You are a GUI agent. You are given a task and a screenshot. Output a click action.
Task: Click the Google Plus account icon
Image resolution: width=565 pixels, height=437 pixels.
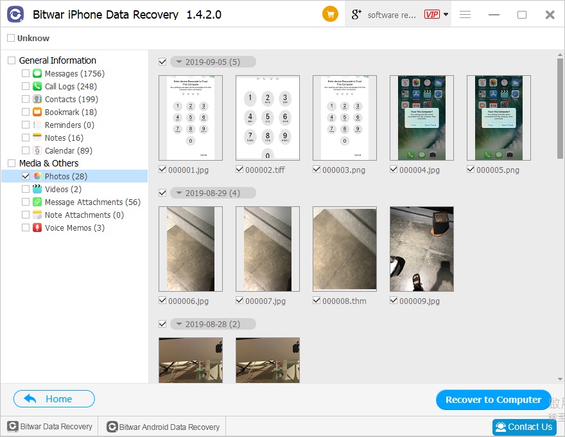(356, 14)
